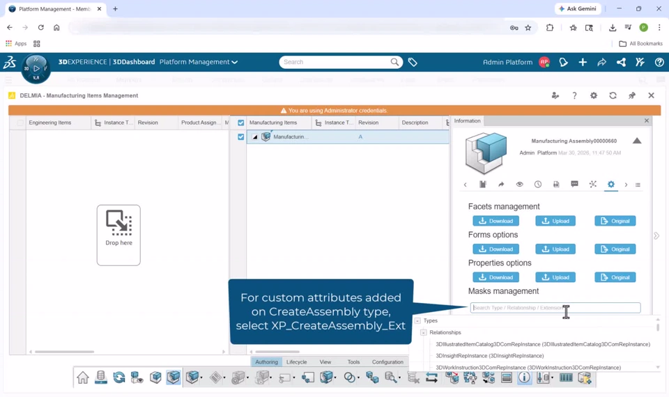Toggle the eye visibility tab in Information panel

coord(519,184)
